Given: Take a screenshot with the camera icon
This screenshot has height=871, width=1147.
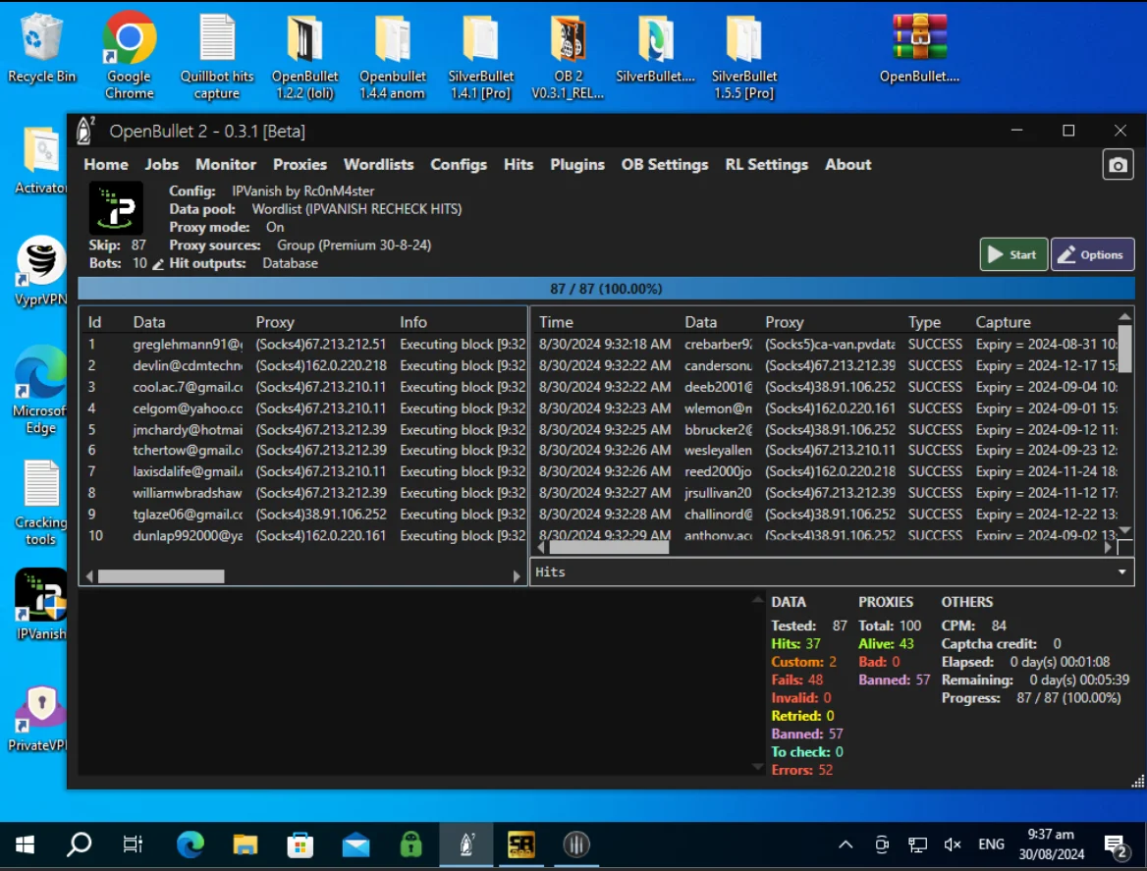Looking at the screenshot, I should point(1118,165).
